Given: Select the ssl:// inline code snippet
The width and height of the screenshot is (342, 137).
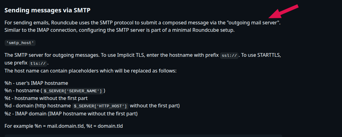Looking at the screenshot, I should [229, 55].
